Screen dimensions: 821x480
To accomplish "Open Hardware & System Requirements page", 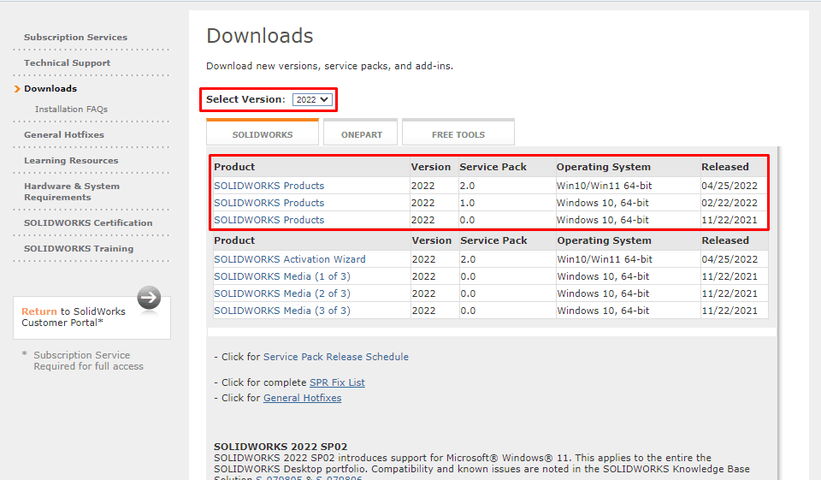I will (x=72, y=192).
